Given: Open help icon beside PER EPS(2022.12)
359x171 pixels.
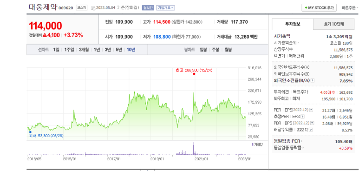Looking at the screenshot, I should click(x=311, y=110).
